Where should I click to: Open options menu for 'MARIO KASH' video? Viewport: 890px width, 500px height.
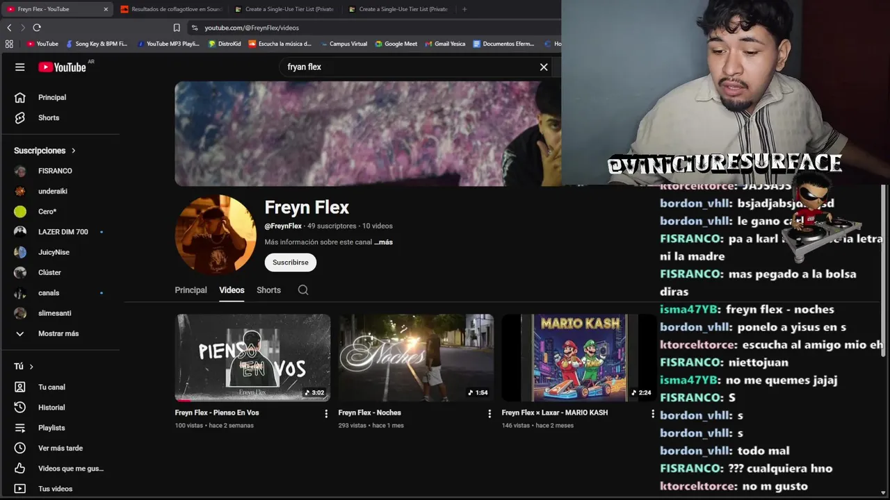click(x=652, y=414)
